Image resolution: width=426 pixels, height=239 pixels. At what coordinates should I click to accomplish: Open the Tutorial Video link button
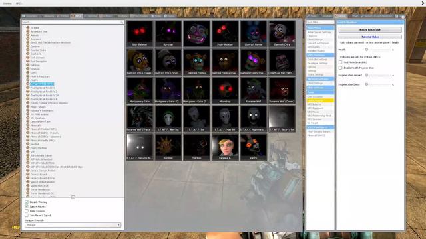[370, 37]
